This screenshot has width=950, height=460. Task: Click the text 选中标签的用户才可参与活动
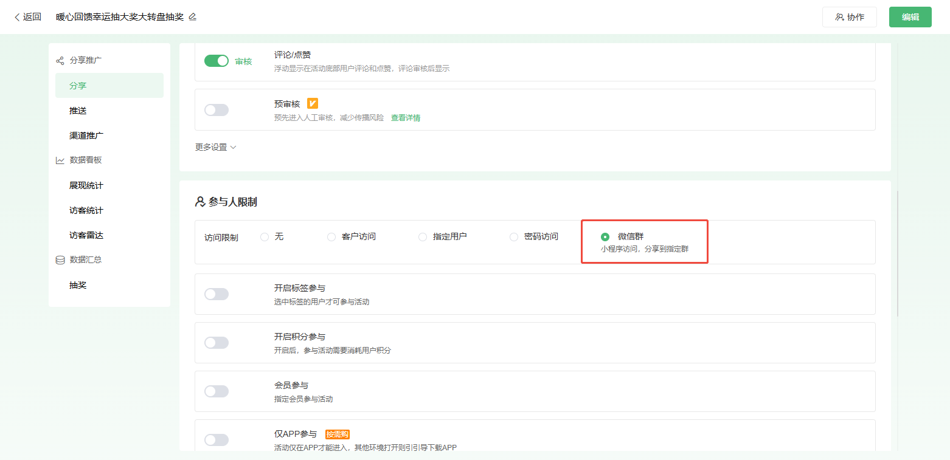coord(322,302)
